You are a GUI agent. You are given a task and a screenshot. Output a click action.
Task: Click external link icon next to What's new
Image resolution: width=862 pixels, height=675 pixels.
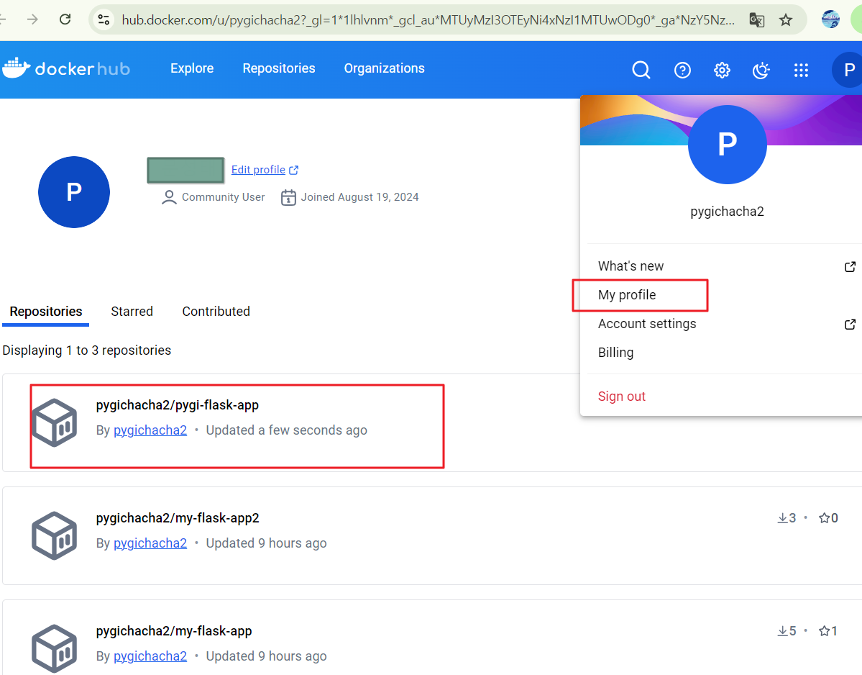pyautogui.click(x=850, y=267)
